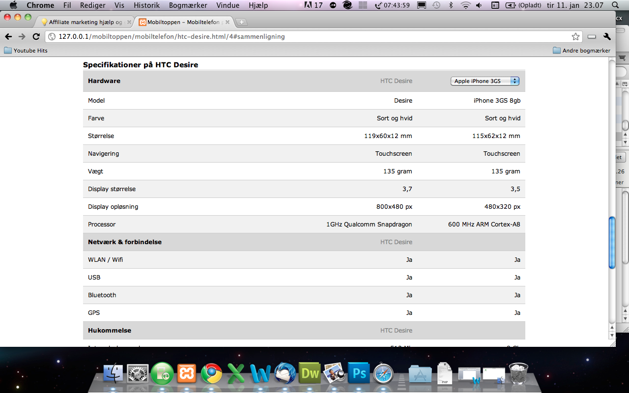The height and width of the screenshot is (393, 629).
Task: Reload the current page
Action: 36,37
